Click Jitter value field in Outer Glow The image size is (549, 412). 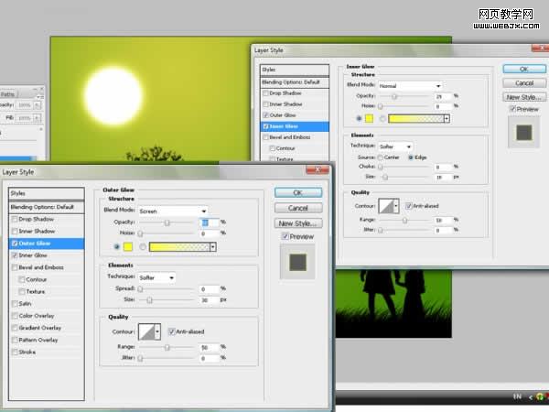[209, 358]
